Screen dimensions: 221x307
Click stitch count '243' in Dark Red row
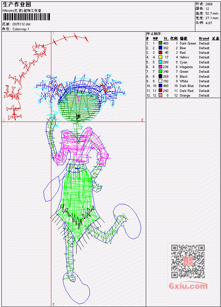(166, 91)
